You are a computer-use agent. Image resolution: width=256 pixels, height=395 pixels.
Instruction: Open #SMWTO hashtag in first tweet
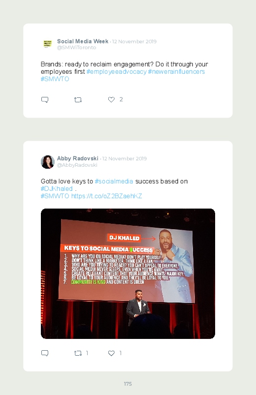[55, 79]
